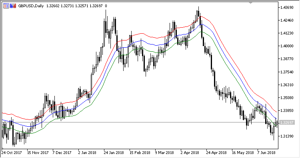300x158 pixels.
Task: Click the 7 Dec 2017 date label
Action: pyautogui.click(x=62, y=153)
